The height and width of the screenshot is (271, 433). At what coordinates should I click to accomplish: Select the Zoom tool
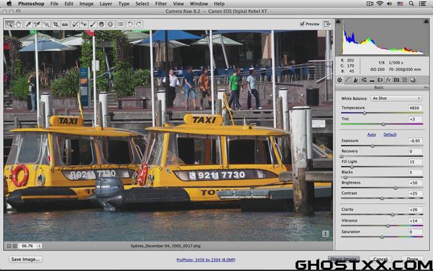(x=9, y=24)
